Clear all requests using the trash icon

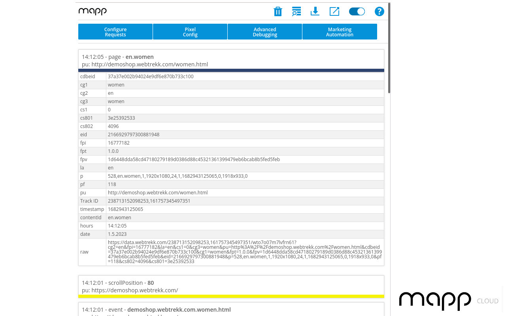pyautogui.click(x=278, y=11)
